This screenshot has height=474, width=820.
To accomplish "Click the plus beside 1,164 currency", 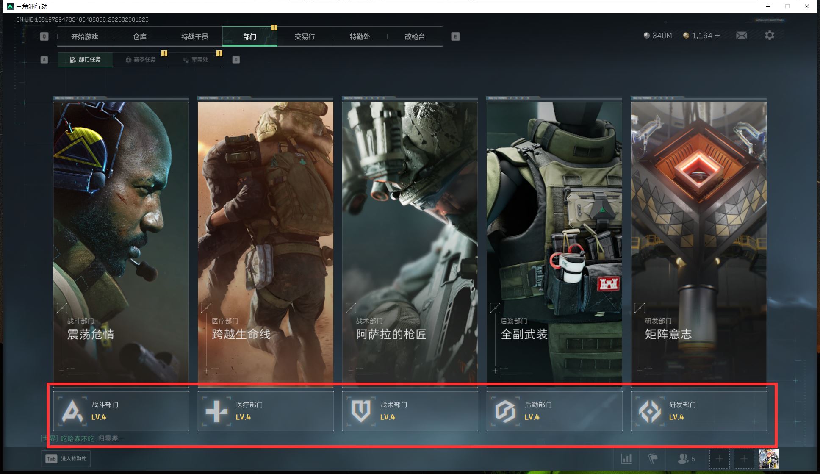I will [x=717, y=36].
